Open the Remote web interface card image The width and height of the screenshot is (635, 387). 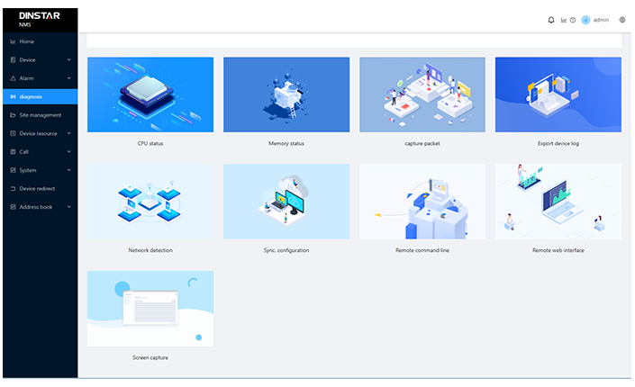[x=558, y=202]
